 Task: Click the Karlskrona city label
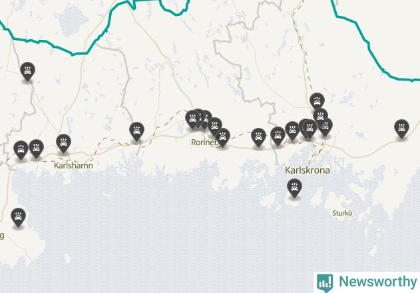(x=308, y=170)
